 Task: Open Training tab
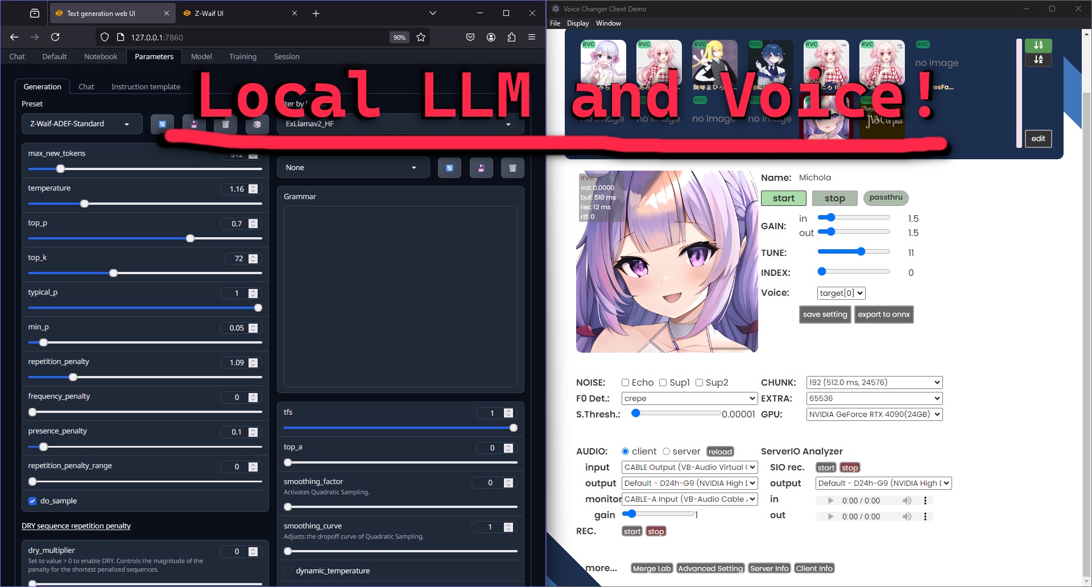[x=243, y=56]
